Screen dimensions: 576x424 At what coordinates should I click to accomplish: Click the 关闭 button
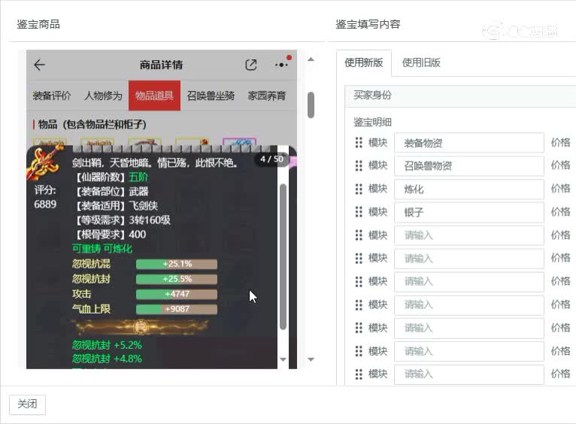click(x=27, y=404)
